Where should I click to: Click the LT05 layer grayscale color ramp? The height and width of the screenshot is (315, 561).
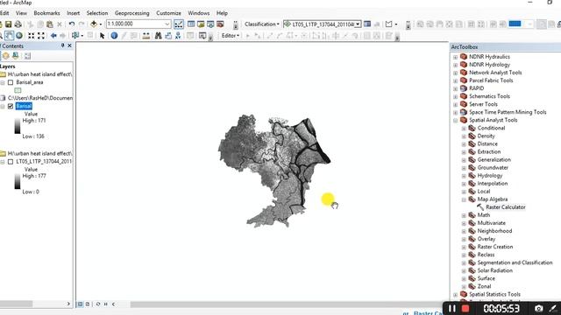[18, 182]
